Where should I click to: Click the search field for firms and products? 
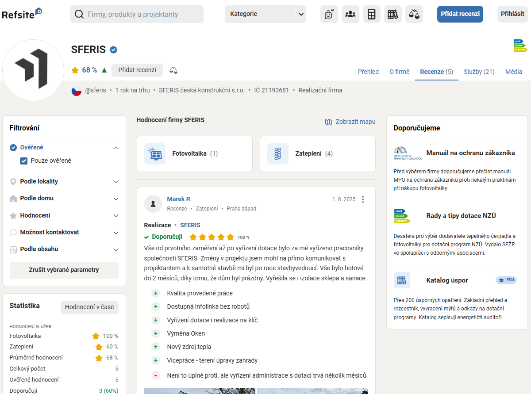[137, 14]
